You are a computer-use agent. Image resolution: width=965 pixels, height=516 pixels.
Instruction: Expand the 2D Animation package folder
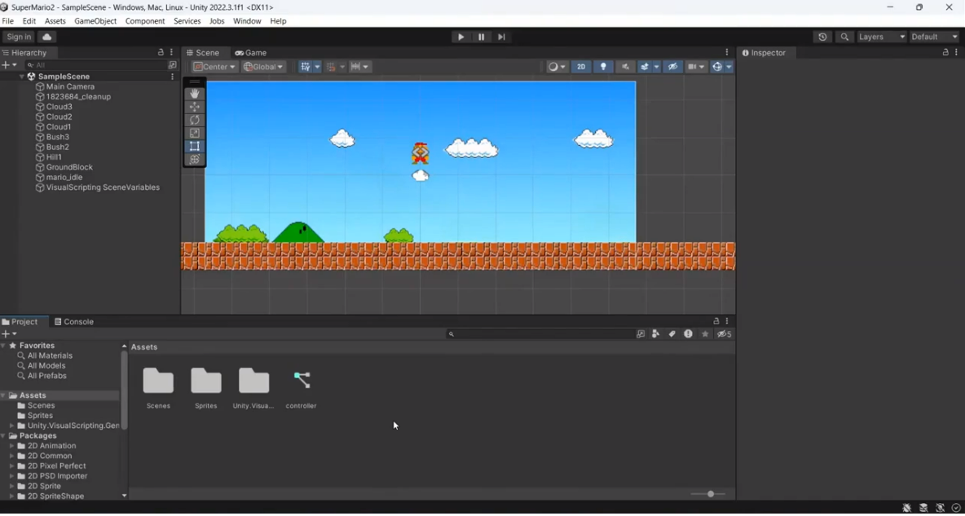(x=11, y=446)
